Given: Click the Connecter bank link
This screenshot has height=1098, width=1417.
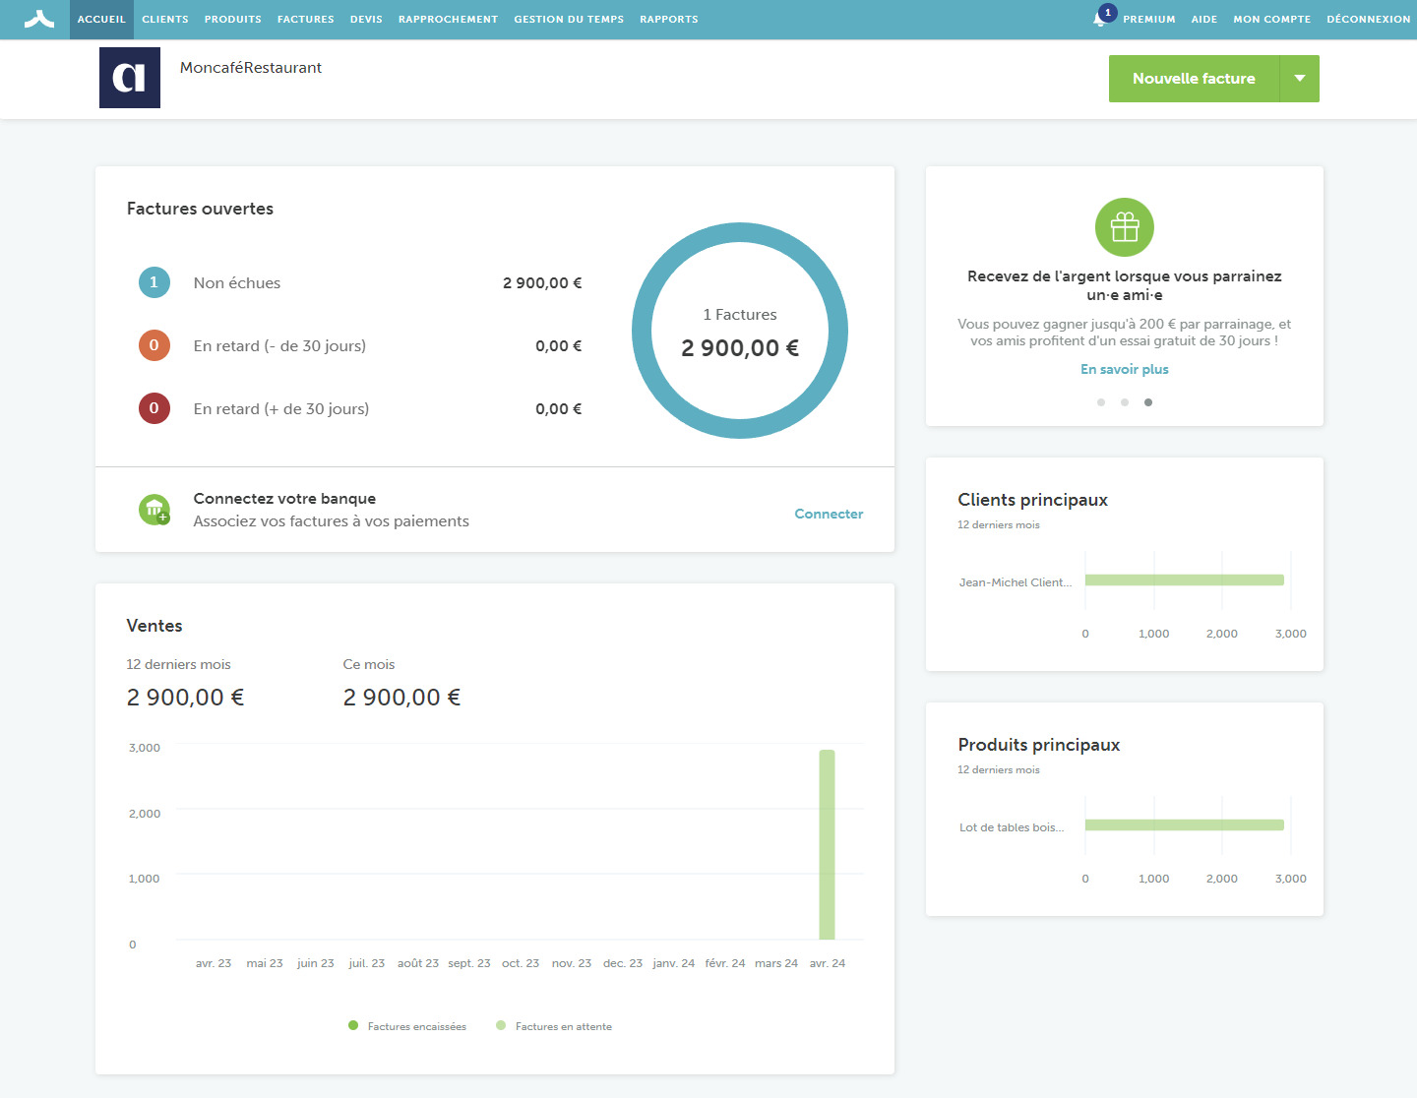Looking at the screenshot, I should click(x=829, y=514).
